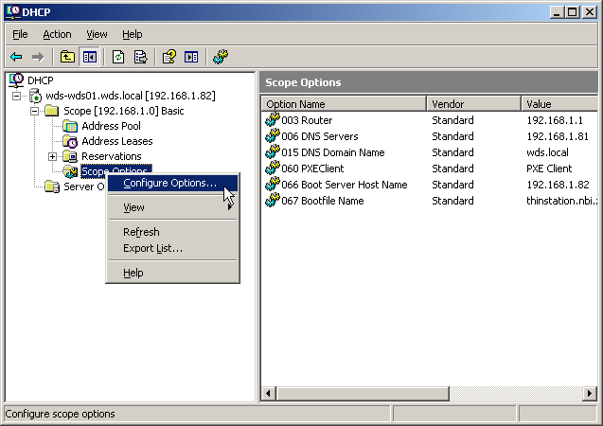Select the 067 Bootfile Name row
Screen dimensions: 603x426
point(429,201)
